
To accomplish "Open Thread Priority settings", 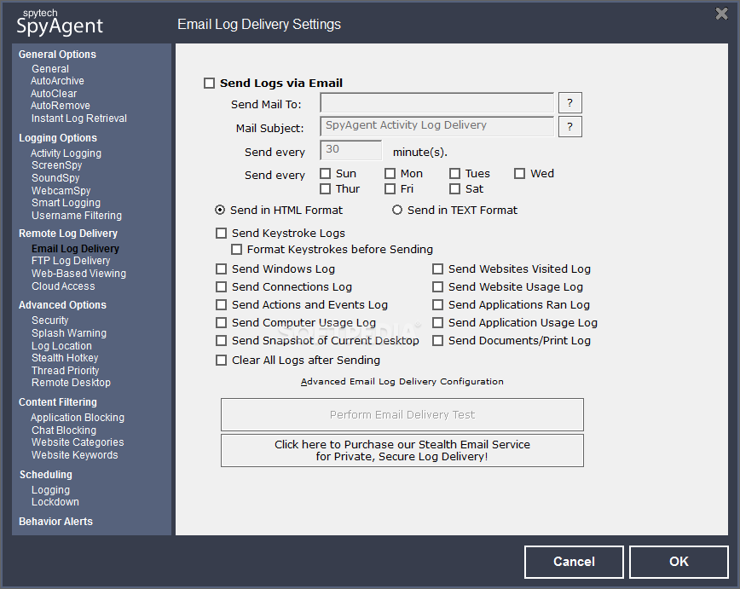I will [x=65, y=371].
